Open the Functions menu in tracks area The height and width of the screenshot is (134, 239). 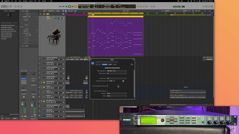click(x=51, y=11)
